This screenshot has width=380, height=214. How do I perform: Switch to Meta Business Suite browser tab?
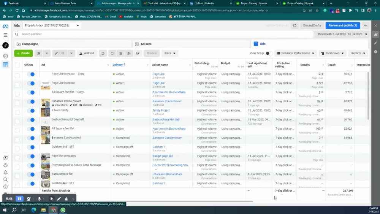(71, 3)
